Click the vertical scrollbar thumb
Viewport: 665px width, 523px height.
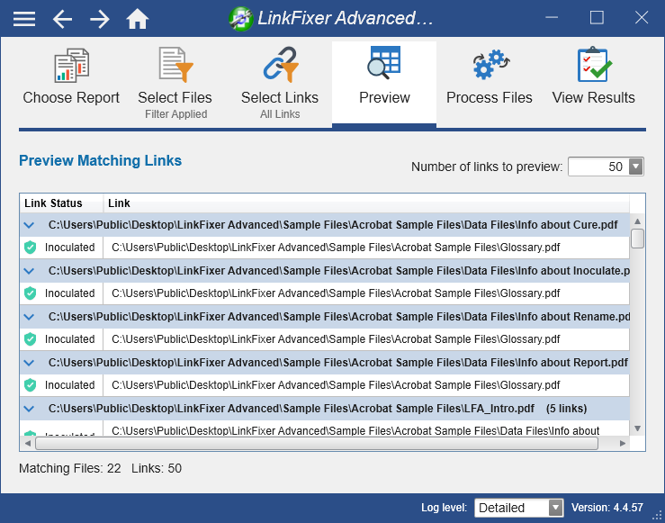(637, 239)
